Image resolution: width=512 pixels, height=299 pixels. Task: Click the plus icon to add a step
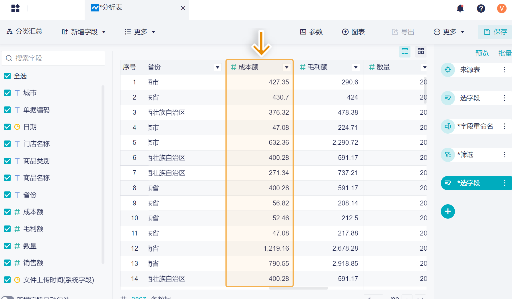point(448,211)
